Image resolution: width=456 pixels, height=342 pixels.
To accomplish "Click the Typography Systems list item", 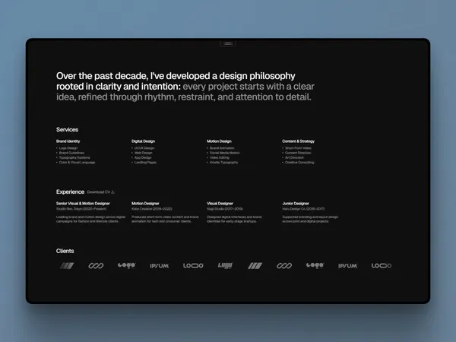I will pos(74,157).
